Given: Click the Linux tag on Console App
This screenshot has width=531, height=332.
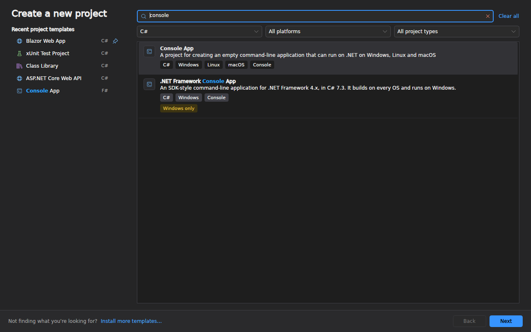Looking at the screenshot, I should coord(214,65).
